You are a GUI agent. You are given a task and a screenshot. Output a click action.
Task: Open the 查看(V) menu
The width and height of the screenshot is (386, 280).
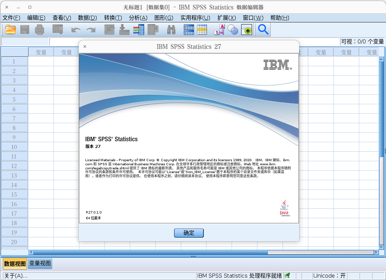(x=62, y=18)
